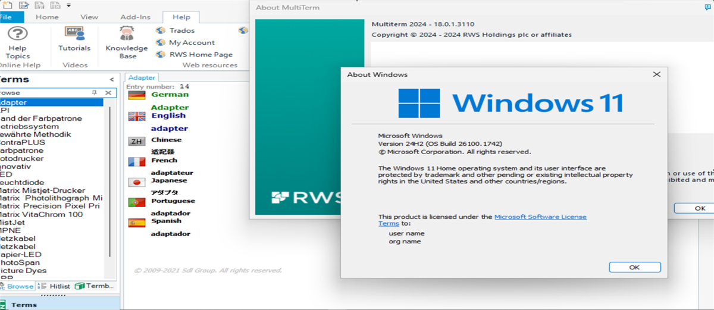Click the Spanish flag icon
Viewport: 714px width, 310px height.
137,223
